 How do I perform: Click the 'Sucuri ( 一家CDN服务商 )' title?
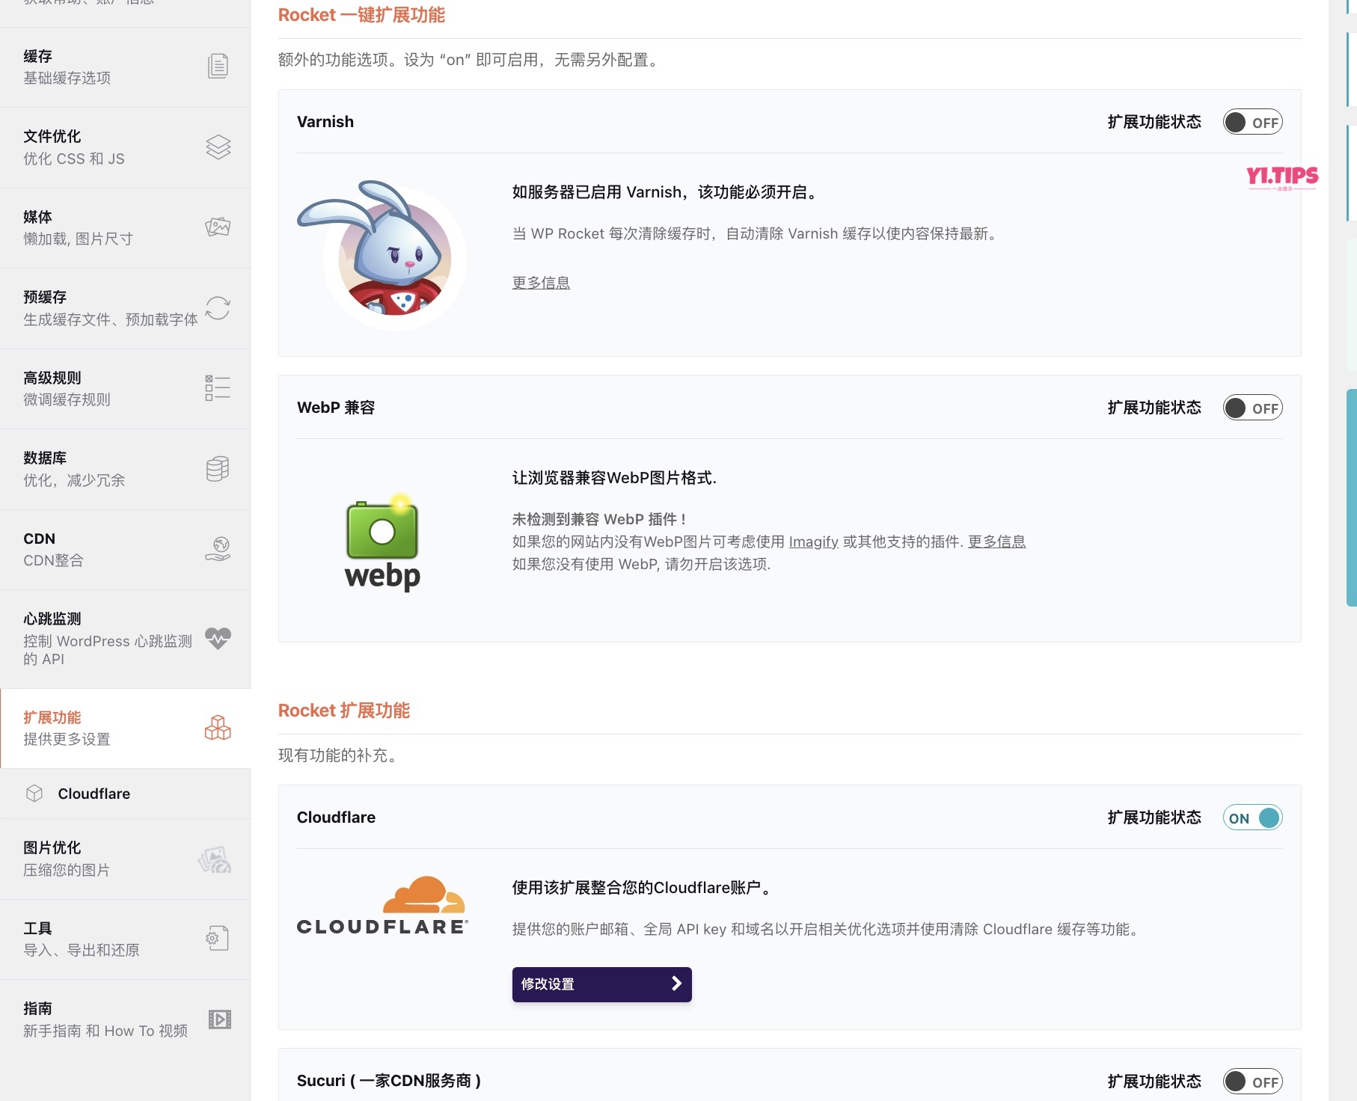tap(389, 1081)
